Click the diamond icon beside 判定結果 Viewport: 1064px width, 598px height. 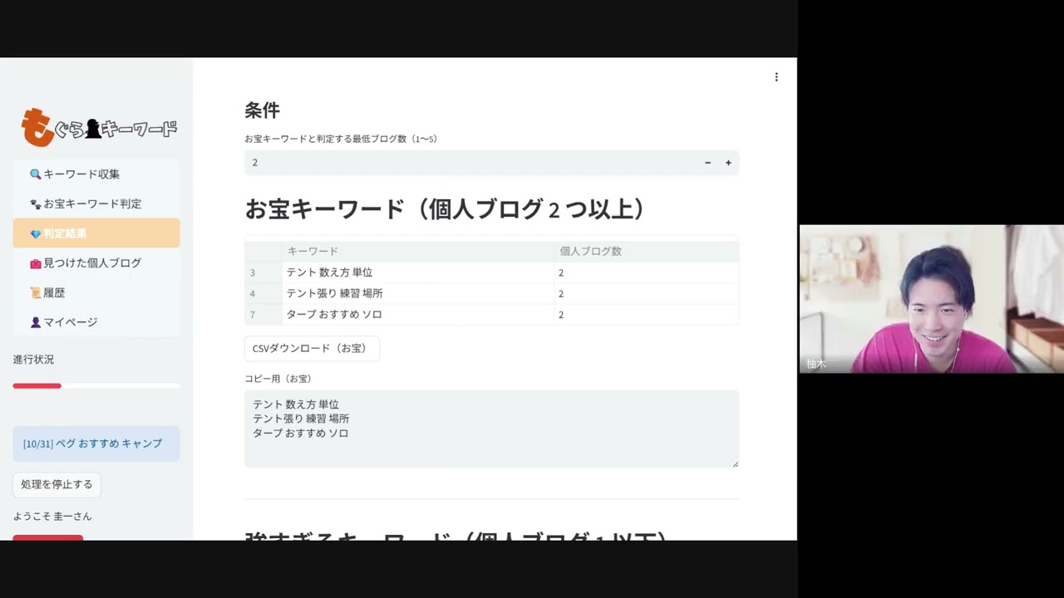[35, 234]
